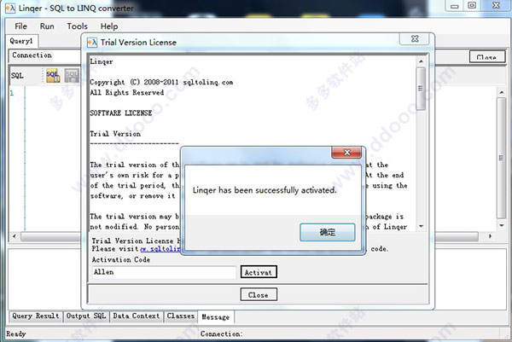Click the Linqer app icon in title bar

[10, 9]
